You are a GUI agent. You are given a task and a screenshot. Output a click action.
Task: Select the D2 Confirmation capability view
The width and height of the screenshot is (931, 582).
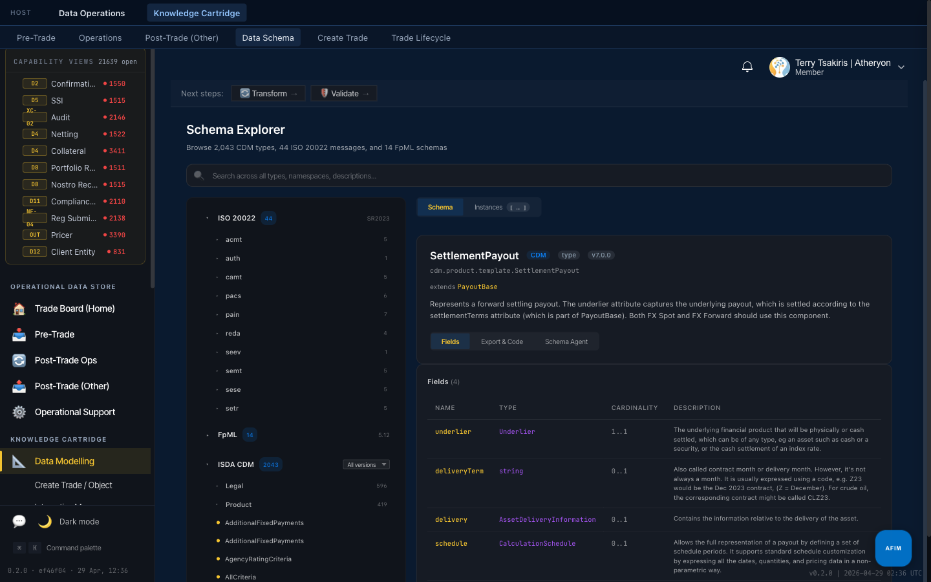pos(74,83)
